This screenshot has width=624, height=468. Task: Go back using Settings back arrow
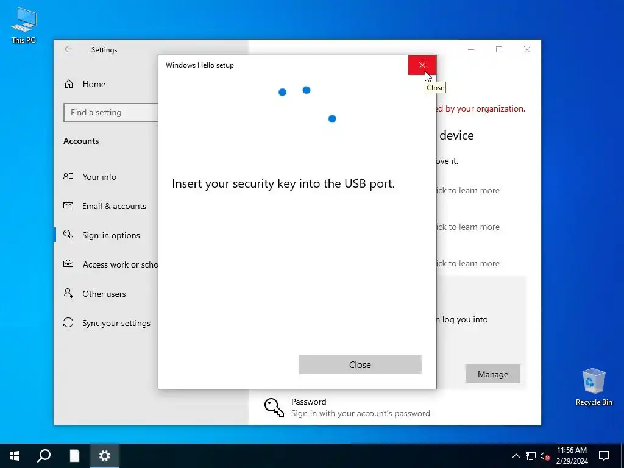click(68, 49)
